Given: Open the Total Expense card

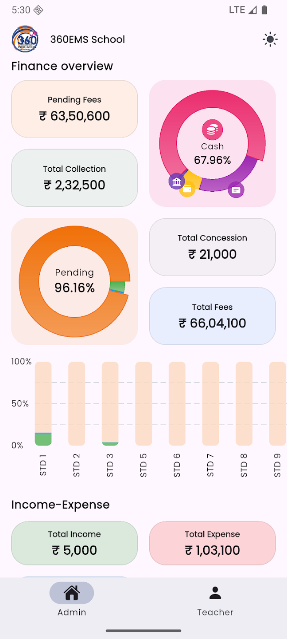Looking at the screenshot, I should click(213, 543).
